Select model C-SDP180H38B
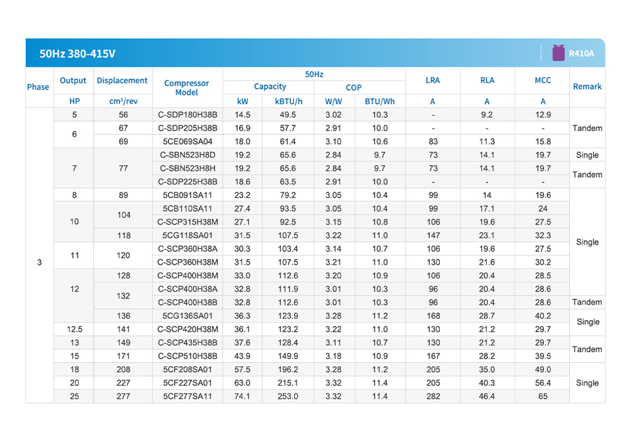 pyautogui.click(x=187, y=115)
